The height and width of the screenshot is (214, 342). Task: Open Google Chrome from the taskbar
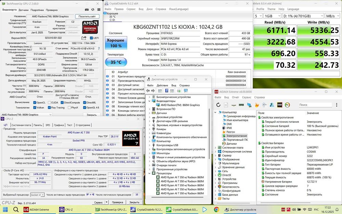[x=216, y=210]
